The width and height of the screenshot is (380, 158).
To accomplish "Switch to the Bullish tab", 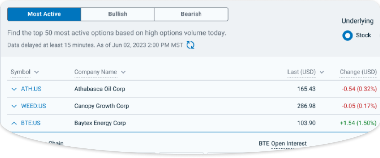I will click(x=117, y=14).
